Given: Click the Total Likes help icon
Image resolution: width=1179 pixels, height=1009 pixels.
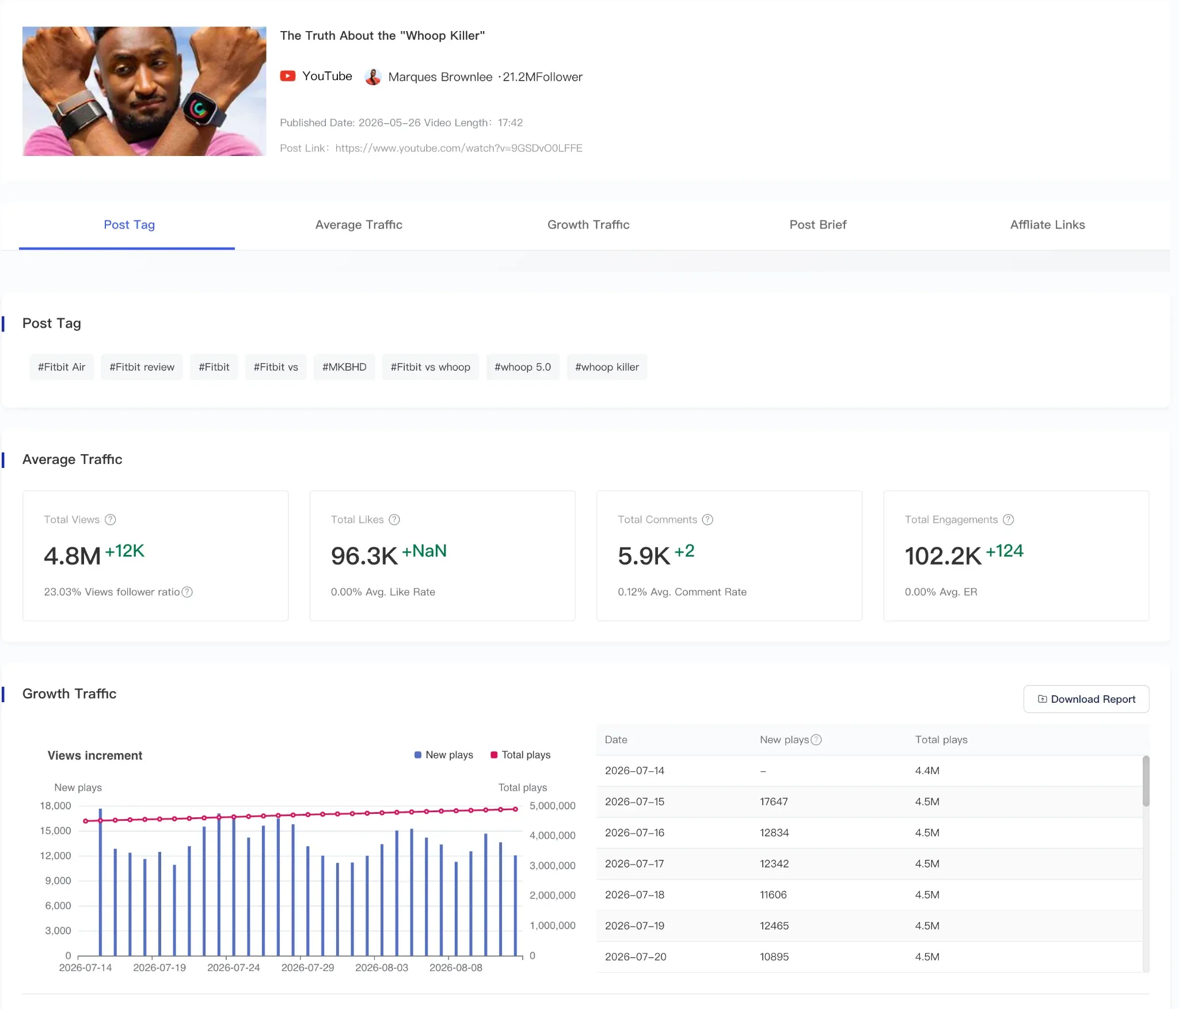Looking at the screenshot, I should click(x=394, y=520).
